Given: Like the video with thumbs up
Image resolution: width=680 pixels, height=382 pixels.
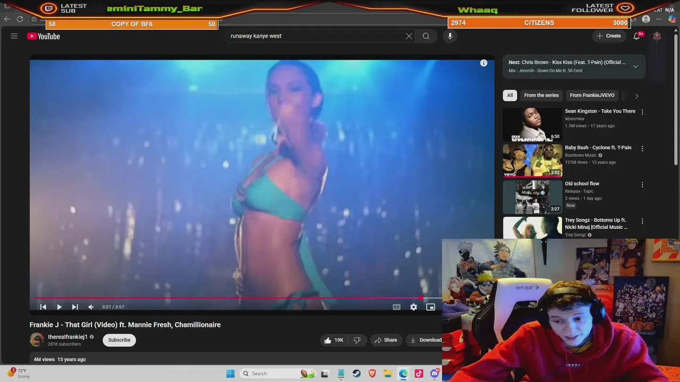Looking at the screenshot, I should tap(334, 340).
